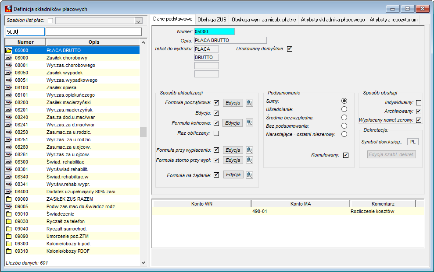
Task: Toggle the Wypłacany nawet zerowy checkbox
Action: 419,120
